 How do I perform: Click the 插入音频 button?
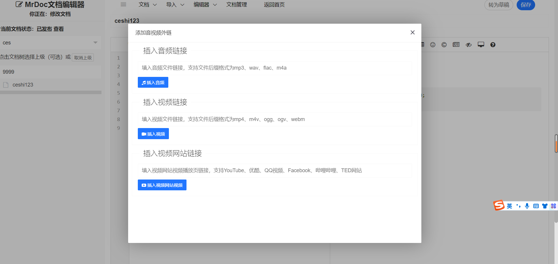pos(153,82)
